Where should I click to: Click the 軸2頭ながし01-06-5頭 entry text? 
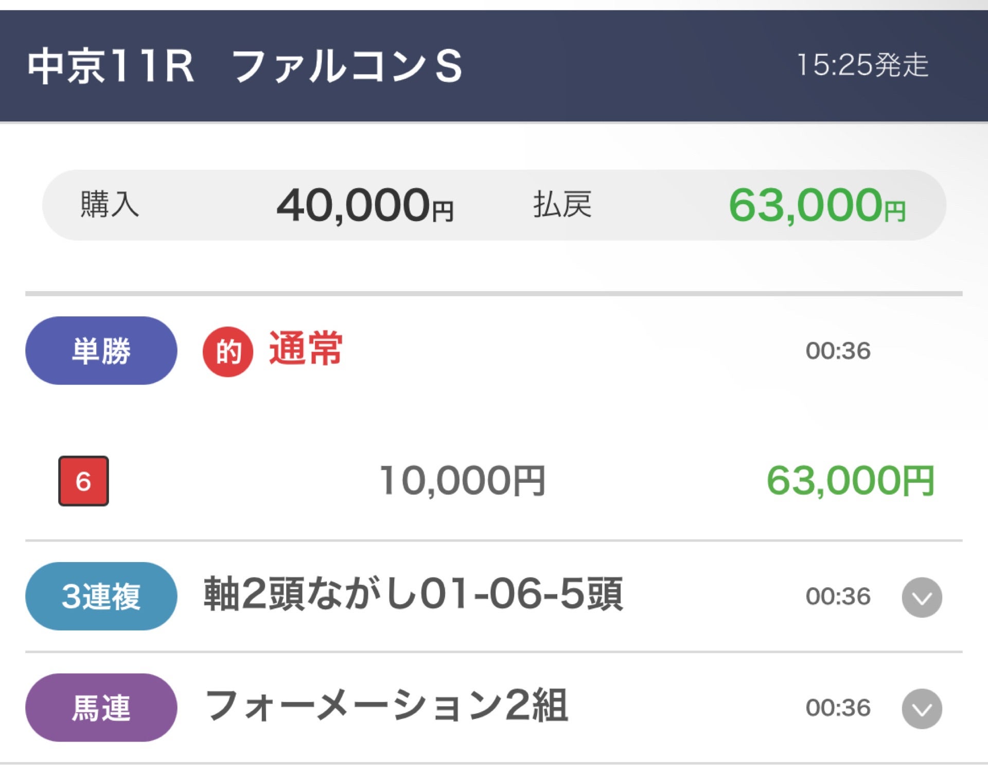[x=413, y=594]
